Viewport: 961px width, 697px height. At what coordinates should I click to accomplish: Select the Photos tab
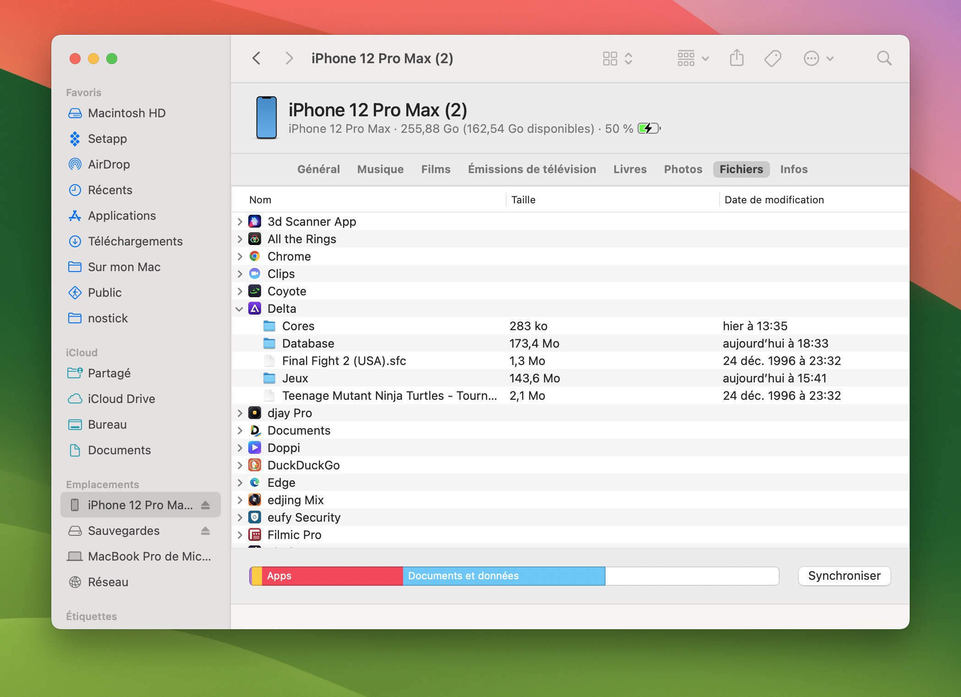pyautogui.click(x=683, y=169)
